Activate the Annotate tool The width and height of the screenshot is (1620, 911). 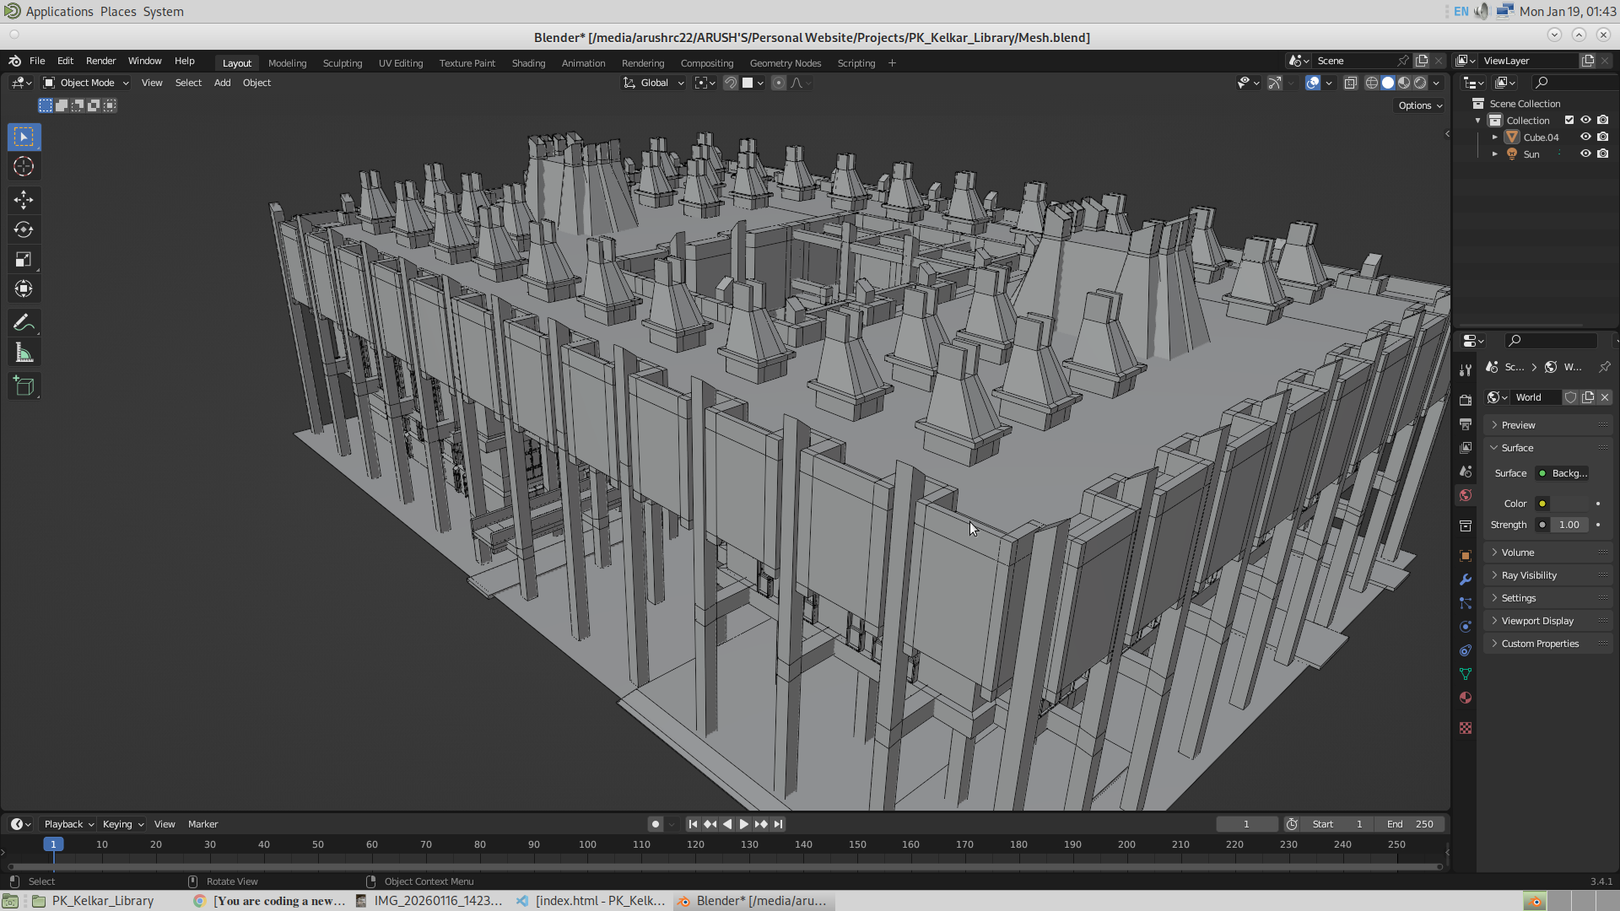[x=24, y=323]
